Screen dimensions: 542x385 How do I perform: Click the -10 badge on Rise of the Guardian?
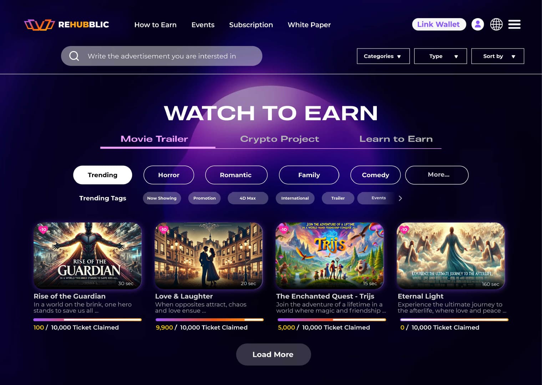(x=43, y=230)
